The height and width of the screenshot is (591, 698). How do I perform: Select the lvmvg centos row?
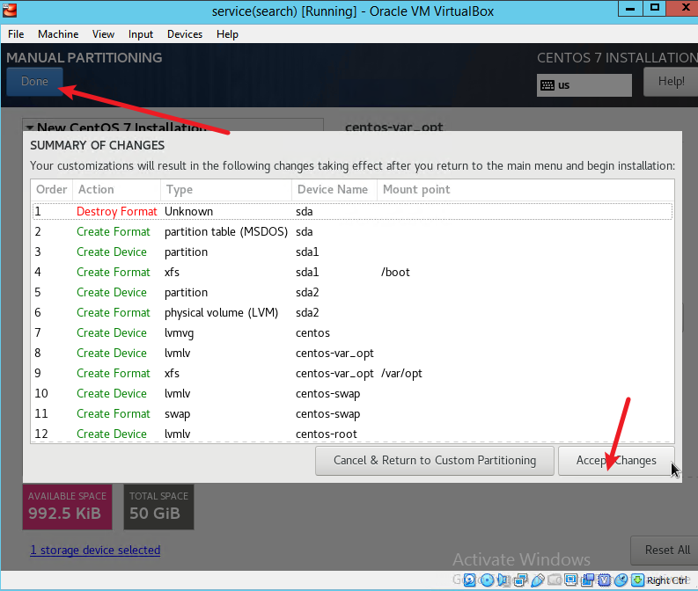[x=352, y=333]
